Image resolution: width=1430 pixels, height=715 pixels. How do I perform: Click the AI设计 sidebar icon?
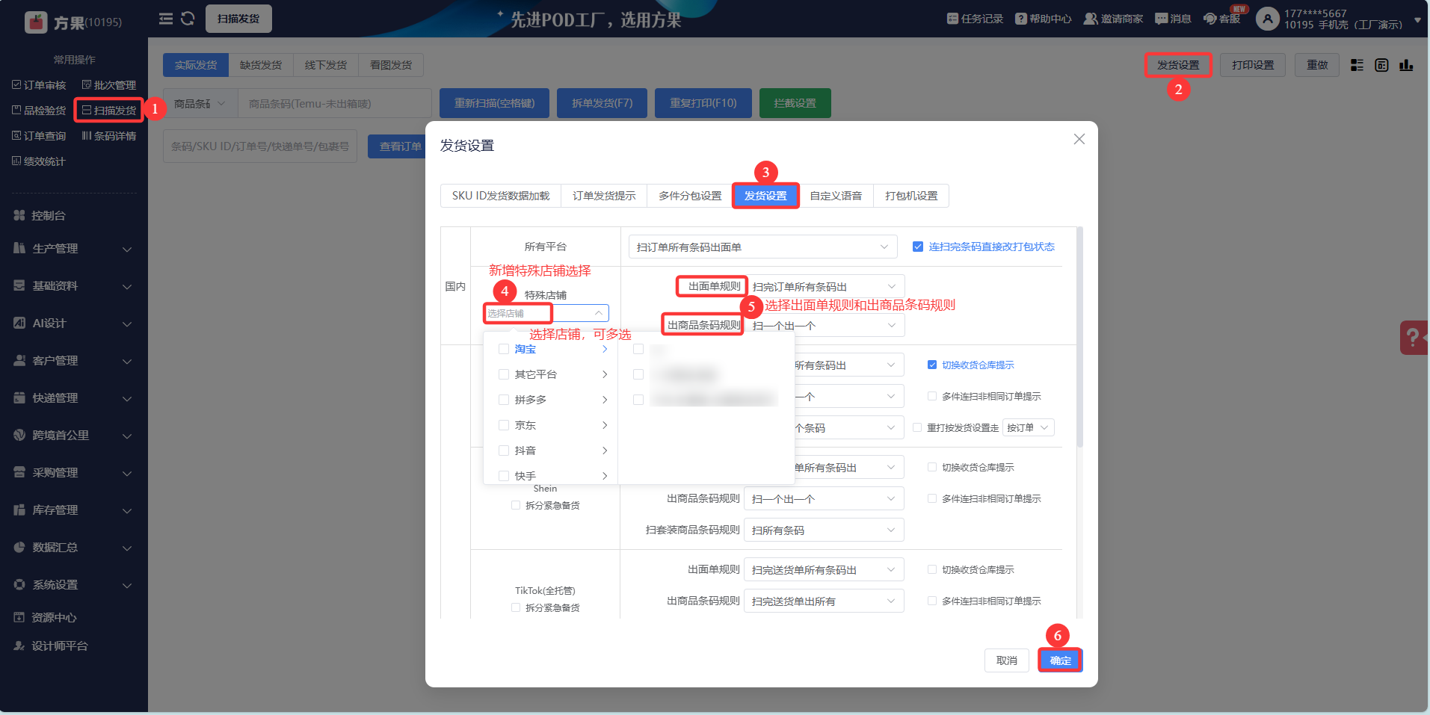pos(19,323)
